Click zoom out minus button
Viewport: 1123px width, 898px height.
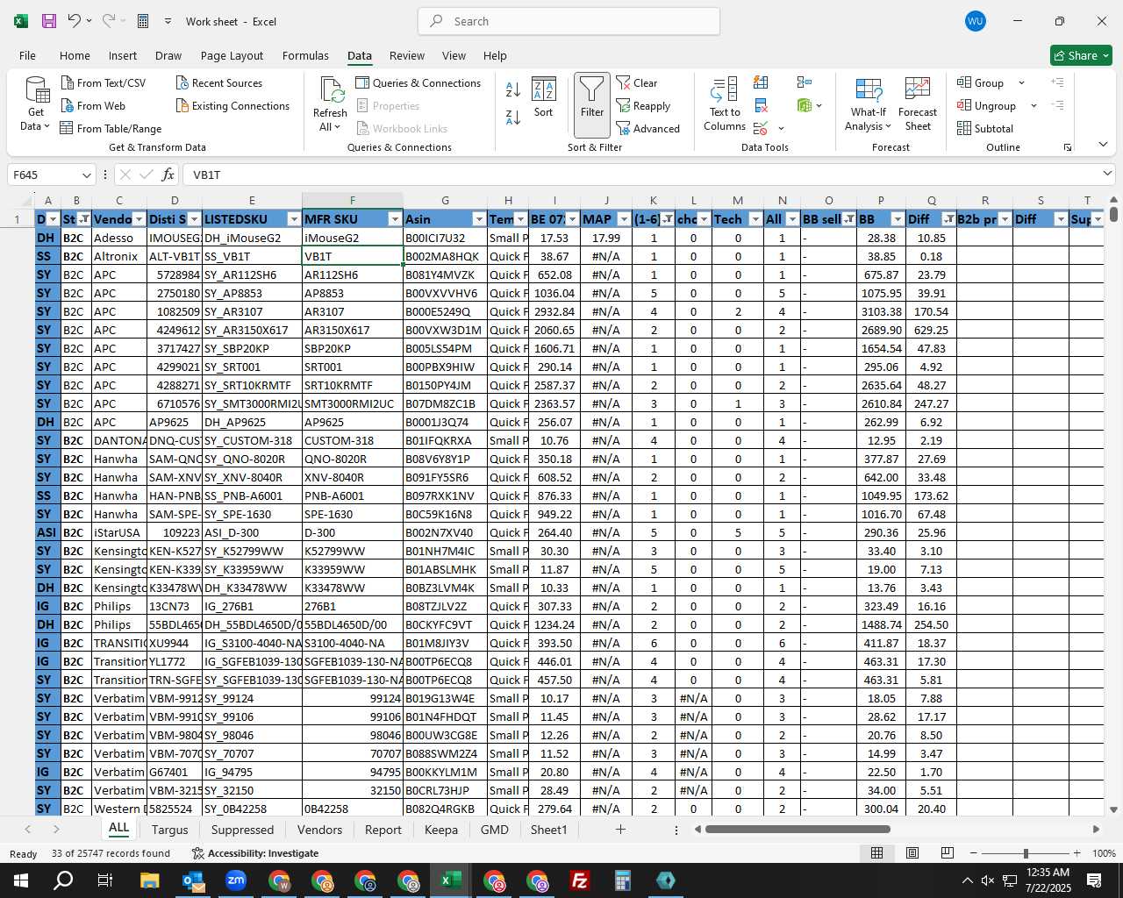click(x=973, y=853)
